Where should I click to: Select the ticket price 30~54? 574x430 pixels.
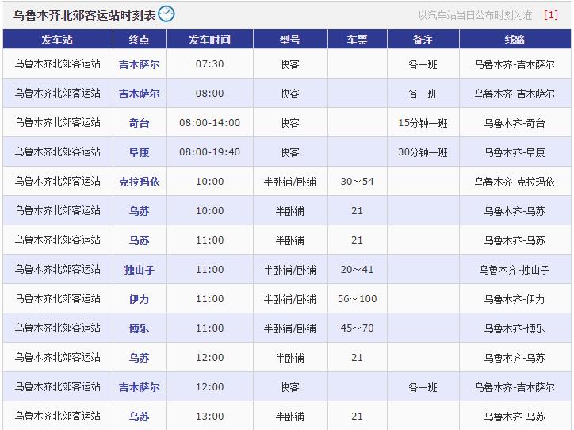coord(358,182)
